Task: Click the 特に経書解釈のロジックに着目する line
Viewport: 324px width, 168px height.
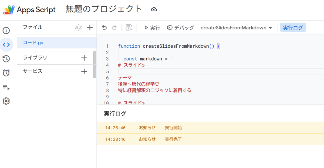Action: 155,90
